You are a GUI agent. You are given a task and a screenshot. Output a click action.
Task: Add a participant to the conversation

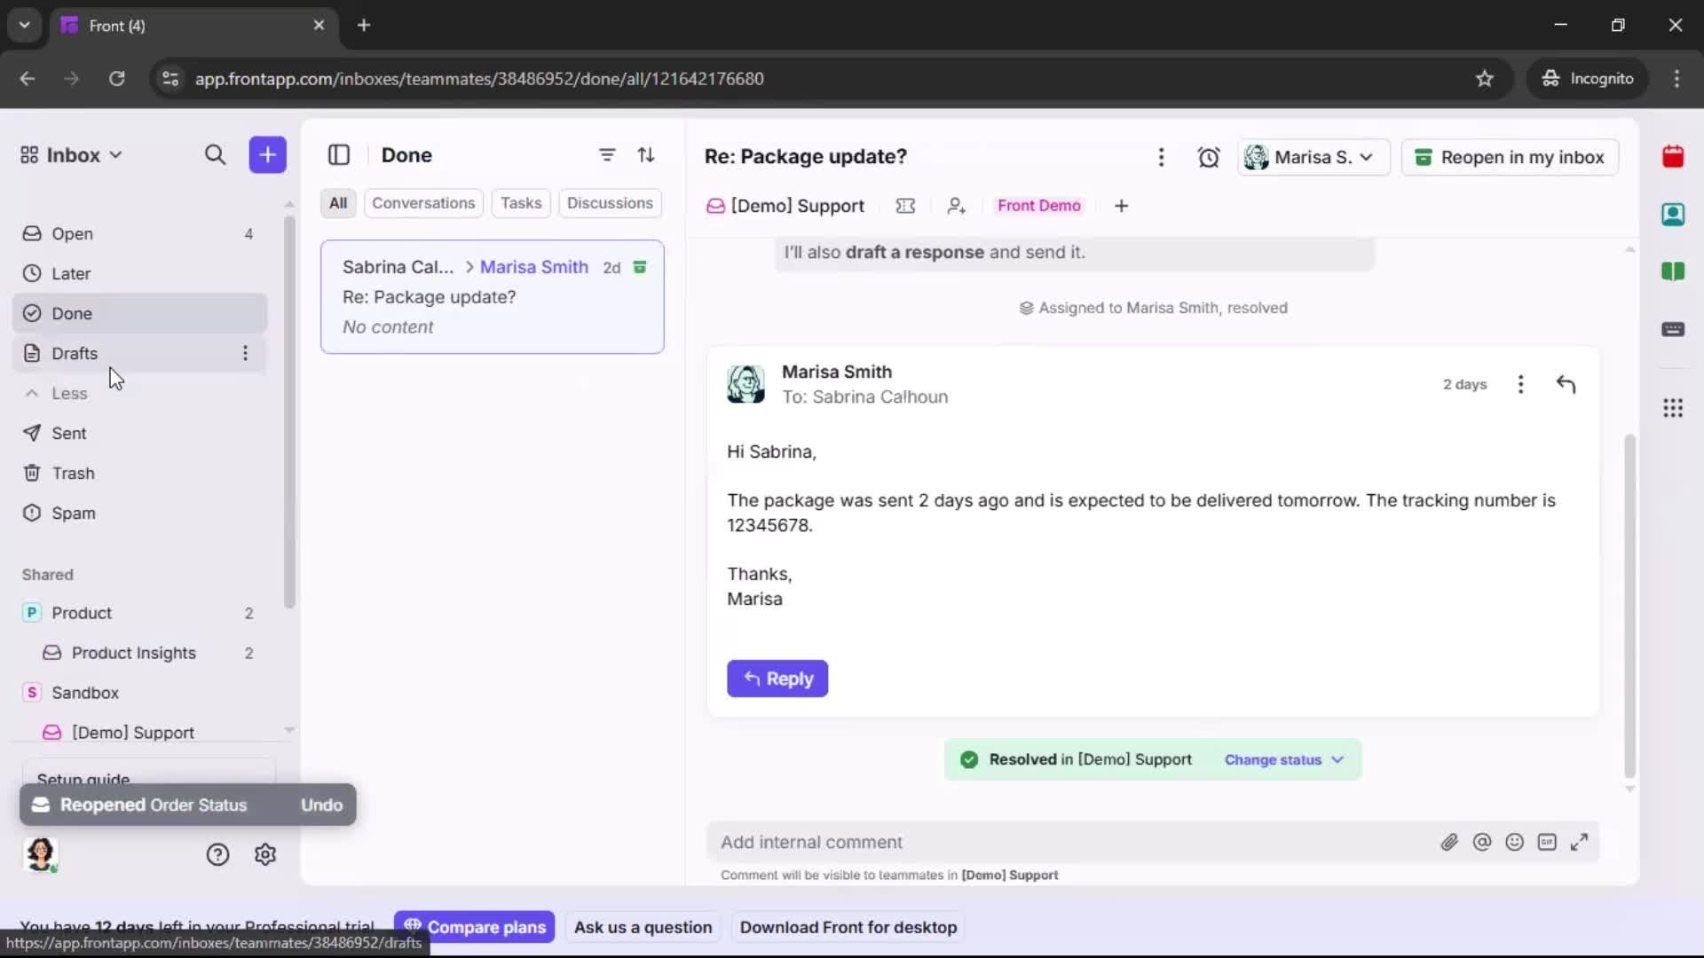(957, 205)
